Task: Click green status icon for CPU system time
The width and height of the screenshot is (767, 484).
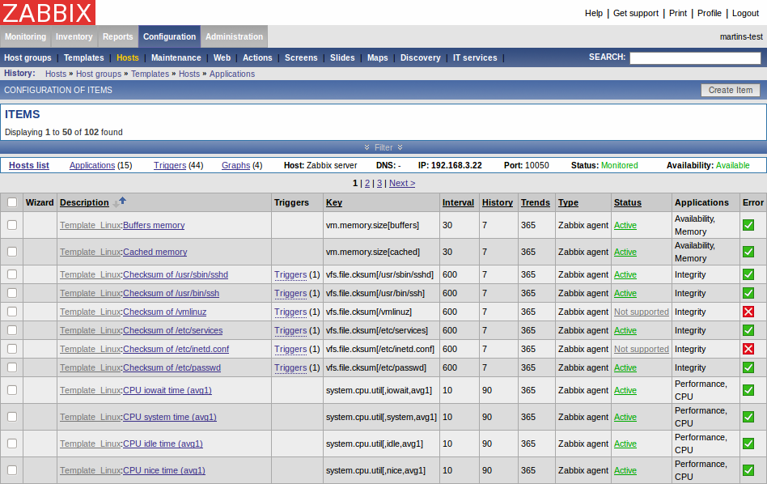Action: [748, 417]
